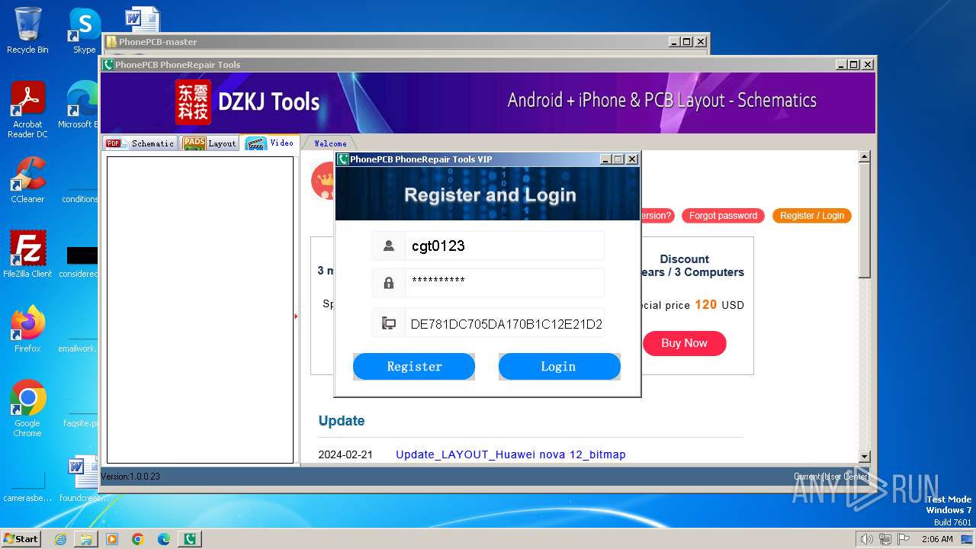Open the Microsoft Edge desktop shortcut
Viewport: 976px width, 549px height.
[80, 105]
